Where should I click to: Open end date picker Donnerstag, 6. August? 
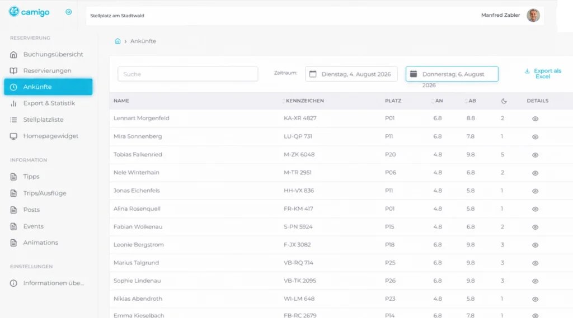pyautogui.click(x=452, y=74)
